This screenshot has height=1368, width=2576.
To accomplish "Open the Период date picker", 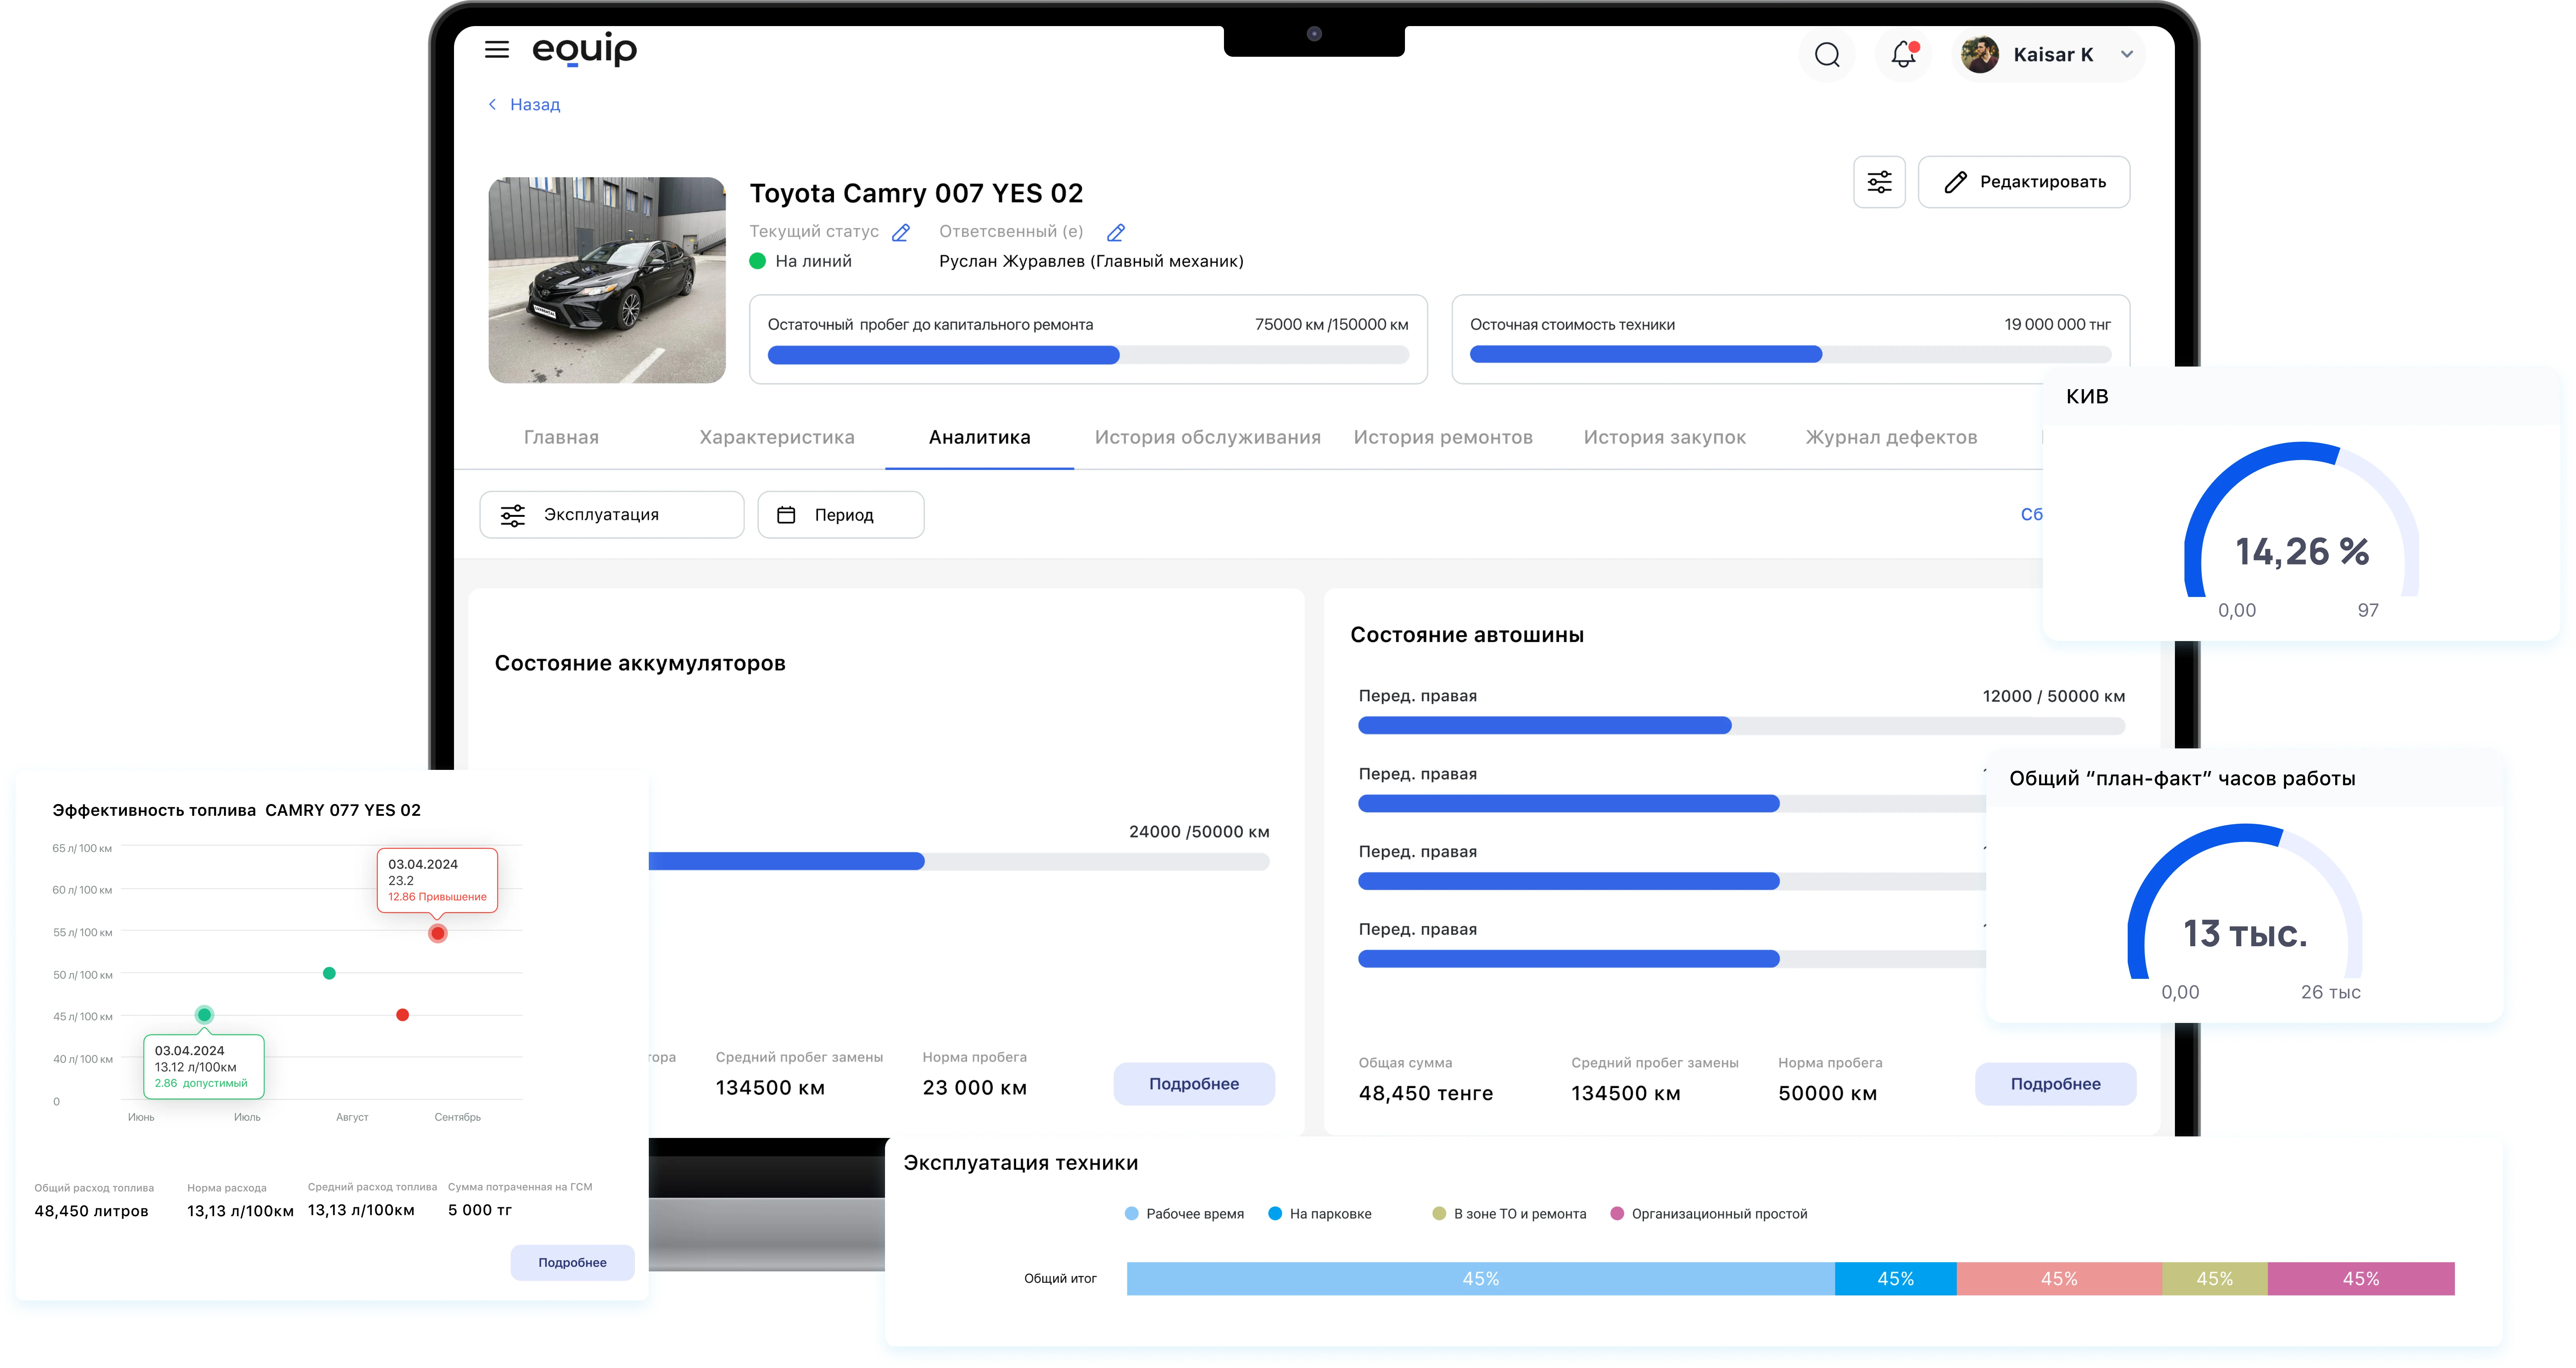I will click(x=841, y=515).
